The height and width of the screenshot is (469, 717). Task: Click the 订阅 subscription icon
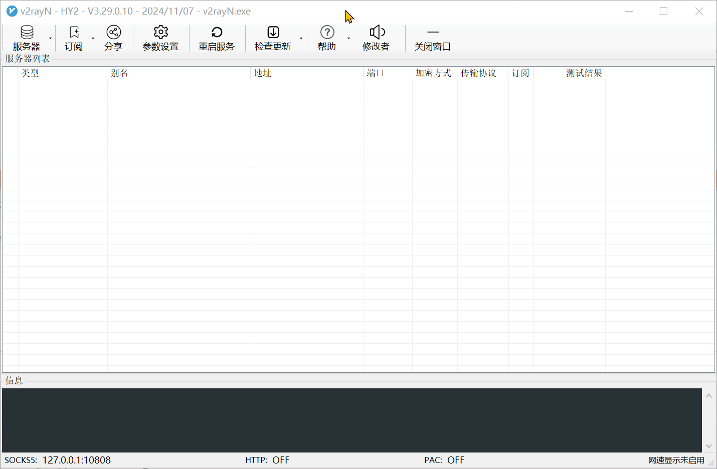[x=74, y=33]
